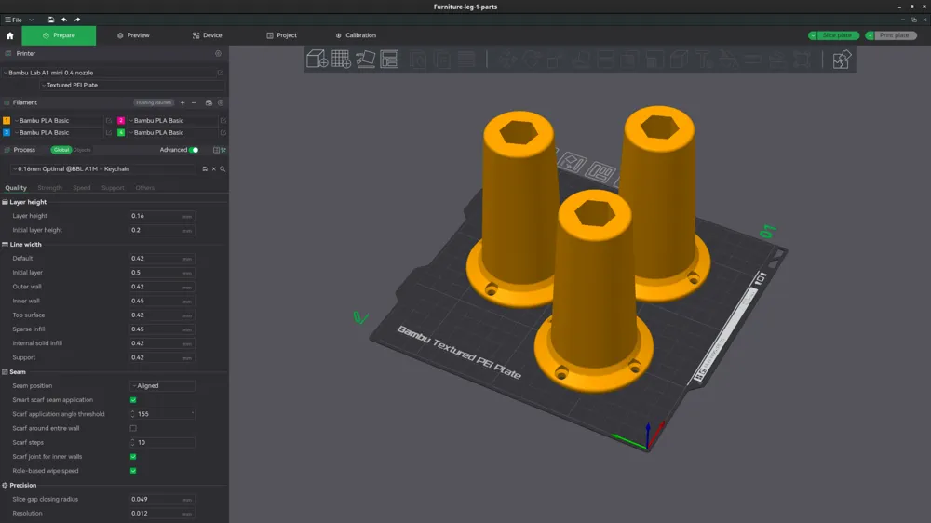Open filament 3 Bambu PLA Basic dropdown
931x523 pixels.
[x=58, y=133]
